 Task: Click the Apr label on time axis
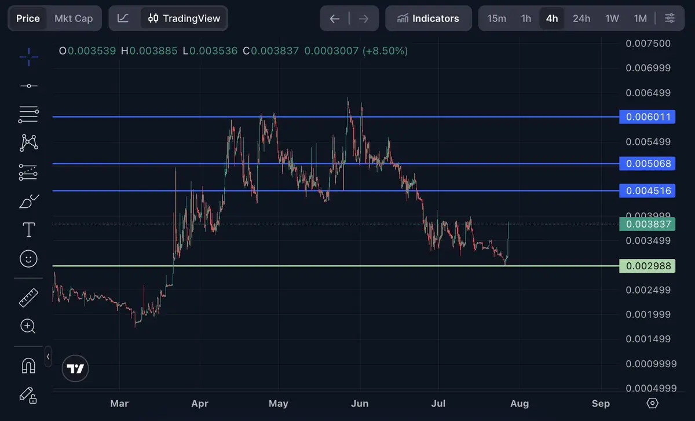tap(199, 403)
